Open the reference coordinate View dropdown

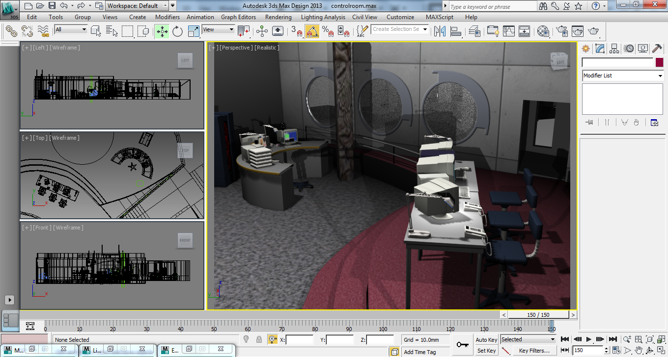[219, 29]
